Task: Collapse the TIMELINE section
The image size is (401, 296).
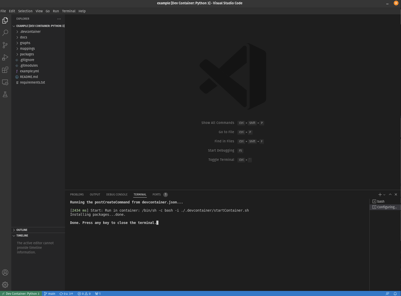Action: click(x=22, y=235)
